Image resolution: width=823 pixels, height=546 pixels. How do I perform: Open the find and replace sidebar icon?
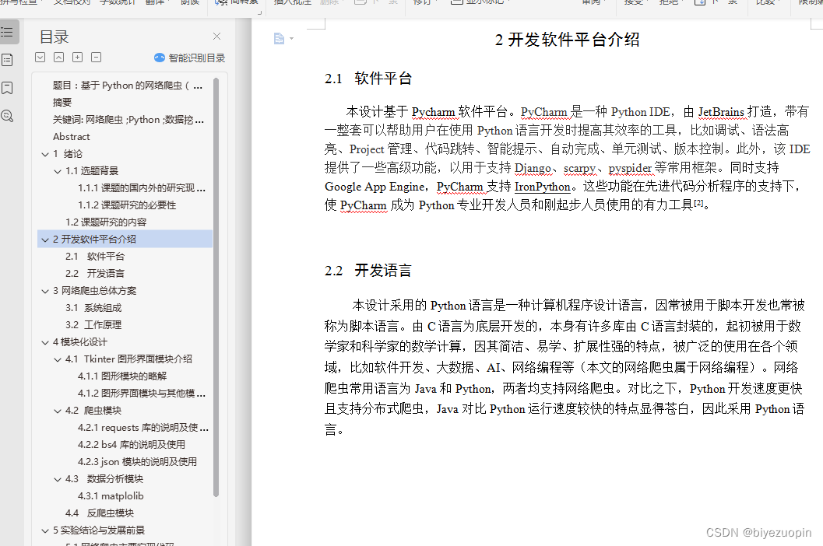tap(7, 115)
